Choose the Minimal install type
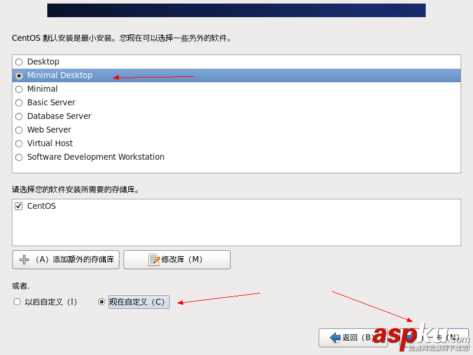Screen dimensions: 473x355 point(18,89)
